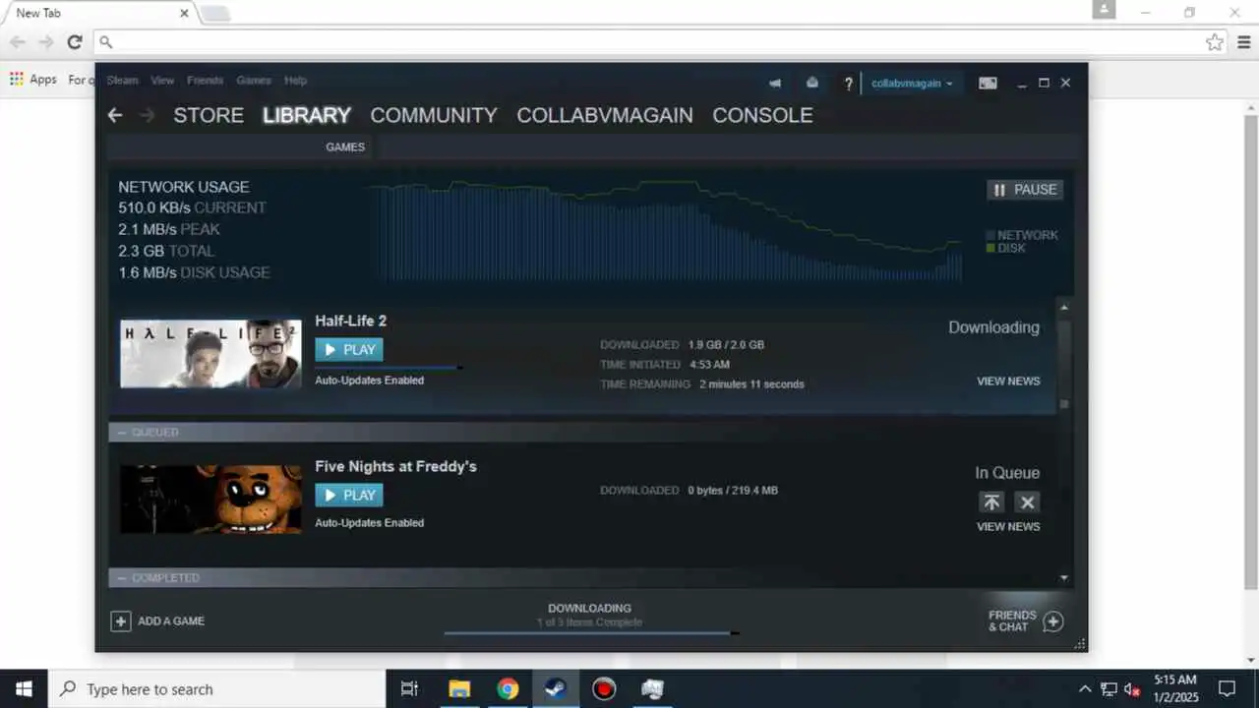Open the Steam announcements megaphone icon
Screen dimensions: 1259x708
[x=775, y=83]
